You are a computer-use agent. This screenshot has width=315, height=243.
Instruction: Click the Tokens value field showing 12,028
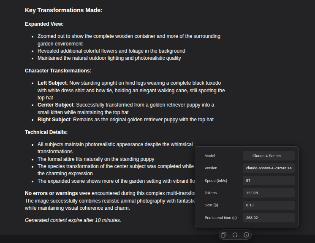(x=269, y=193)
